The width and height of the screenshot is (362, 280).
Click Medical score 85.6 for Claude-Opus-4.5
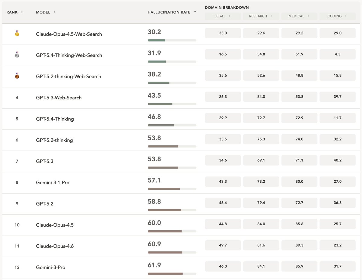[x=299, y=224]
